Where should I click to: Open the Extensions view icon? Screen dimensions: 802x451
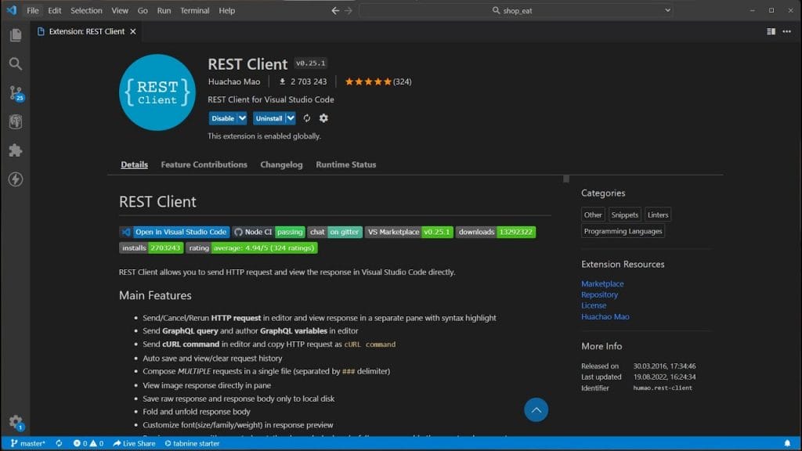click(x=16, y=150)
